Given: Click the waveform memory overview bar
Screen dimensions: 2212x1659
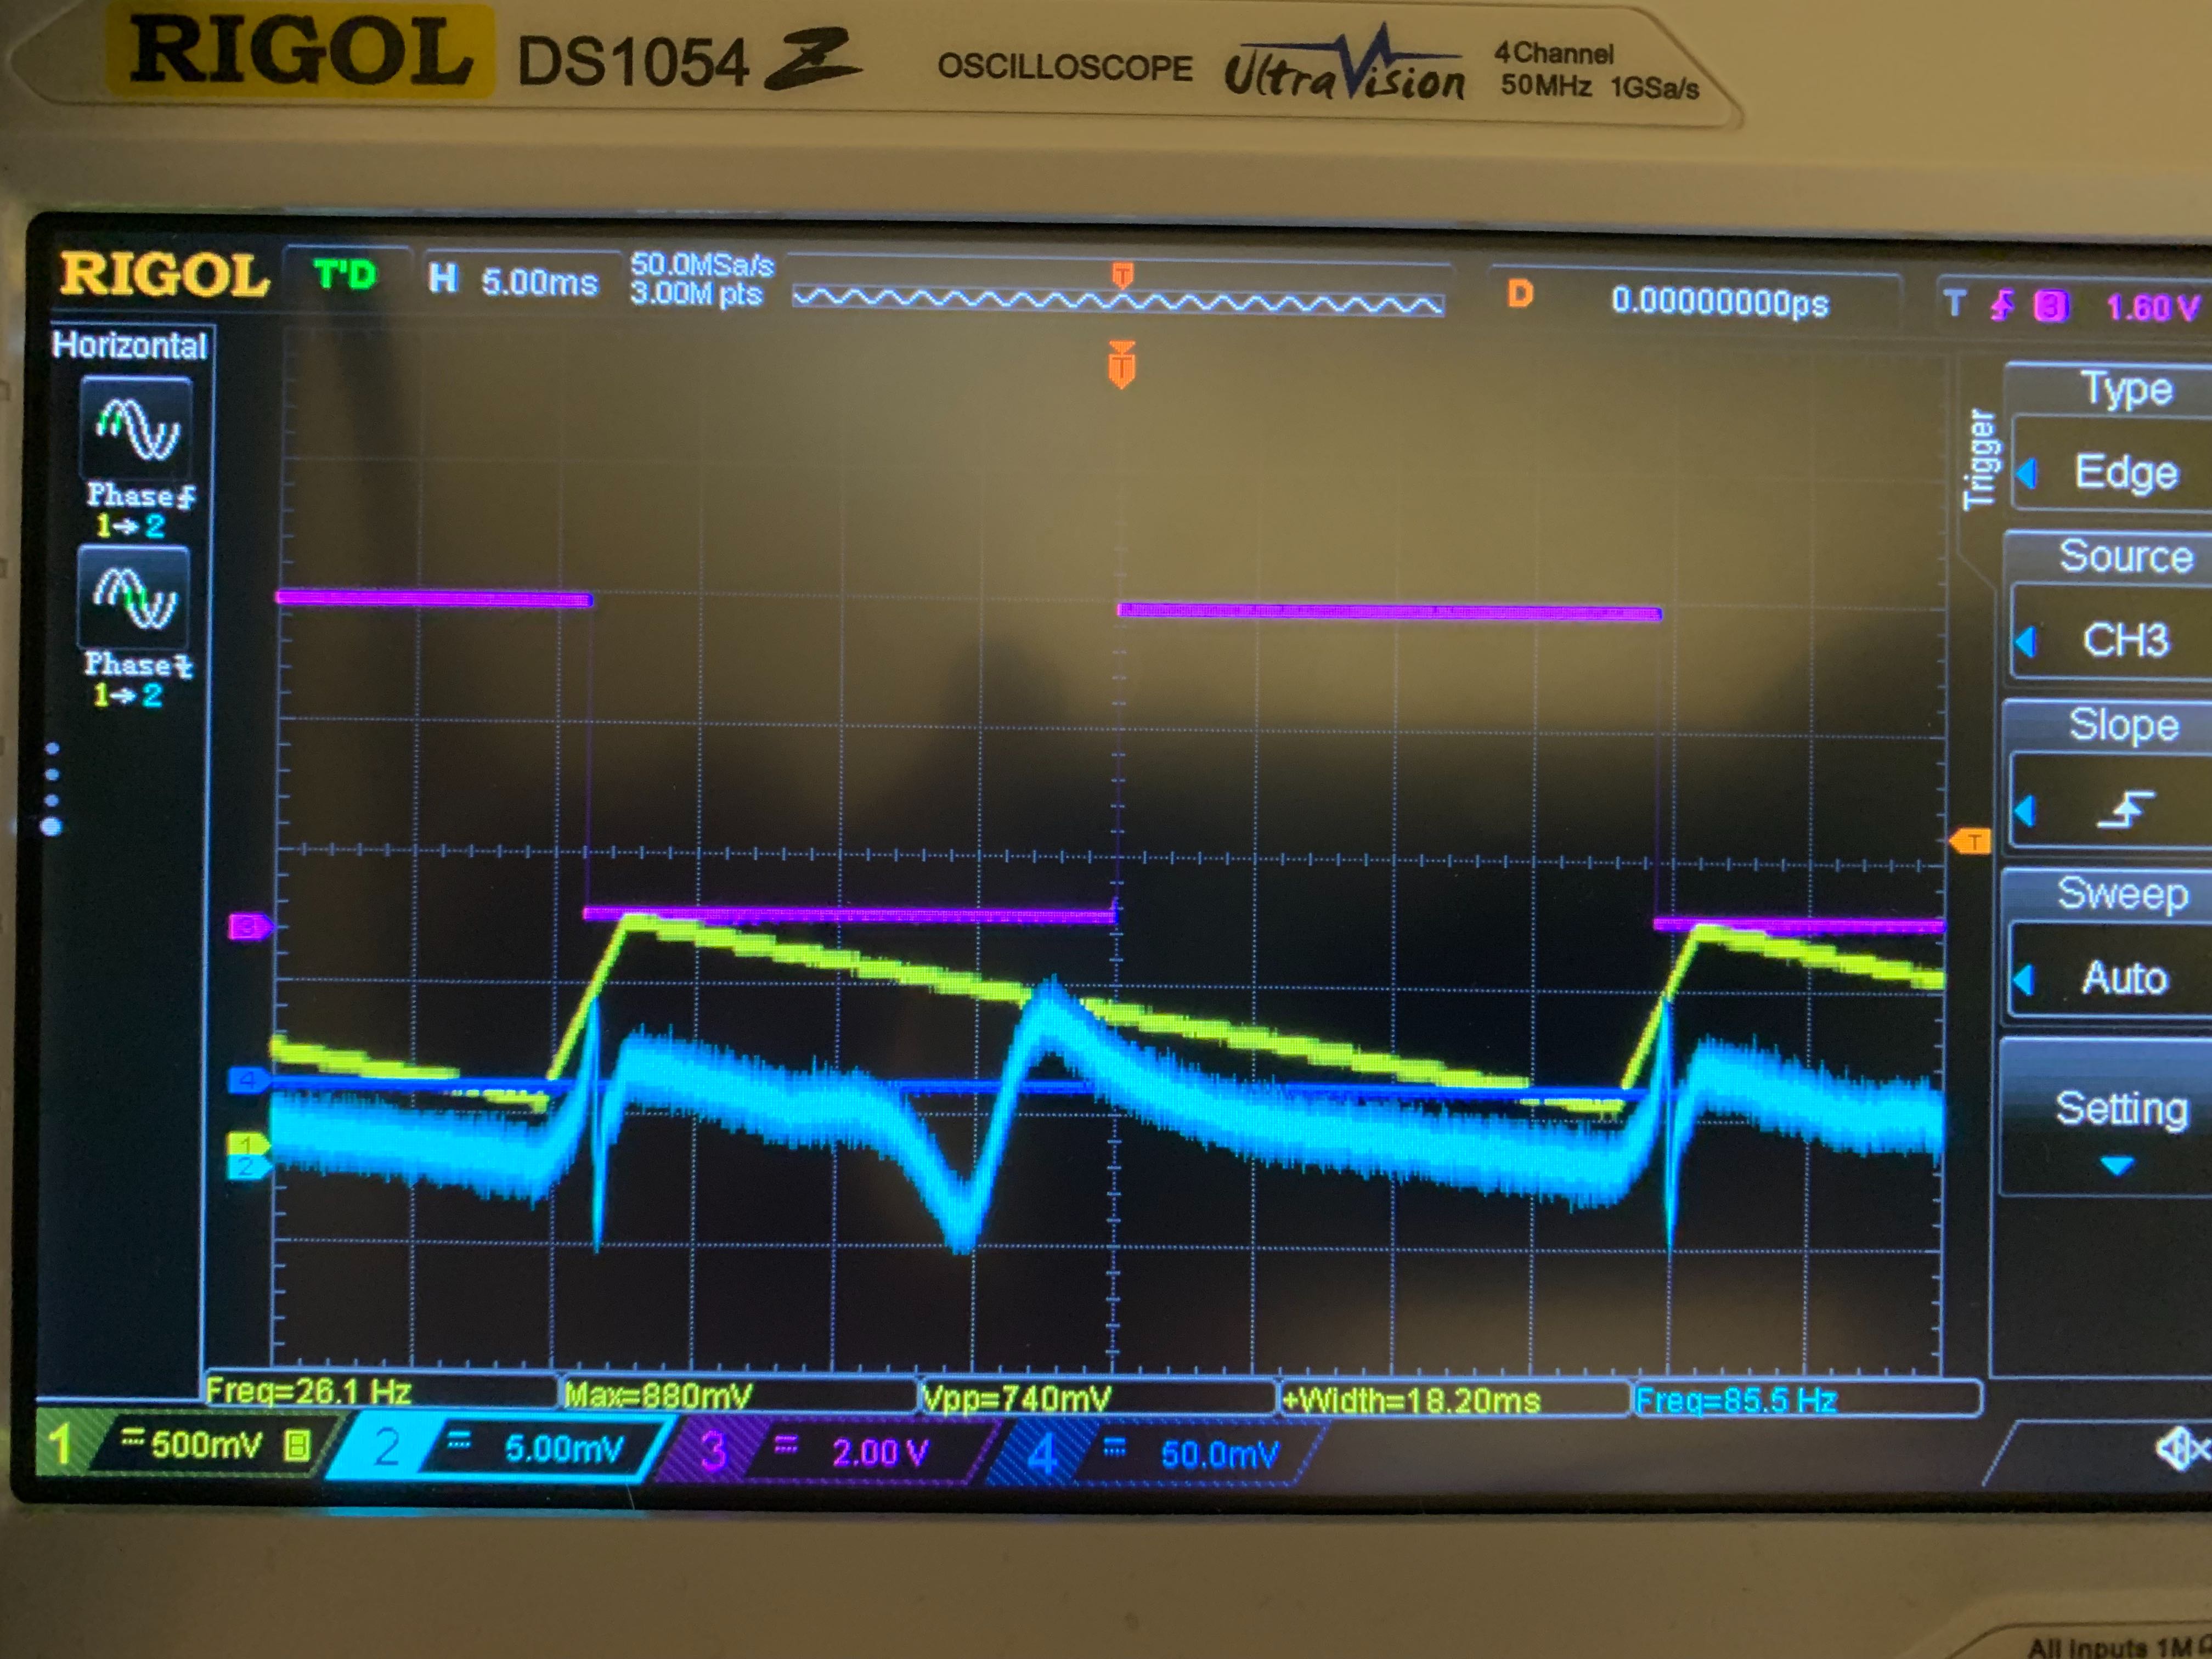Looking at the screenshot, I should [1118, 300].
